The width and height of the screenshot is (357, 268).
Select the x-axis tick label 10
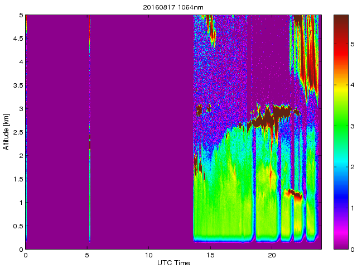[148, 255]
